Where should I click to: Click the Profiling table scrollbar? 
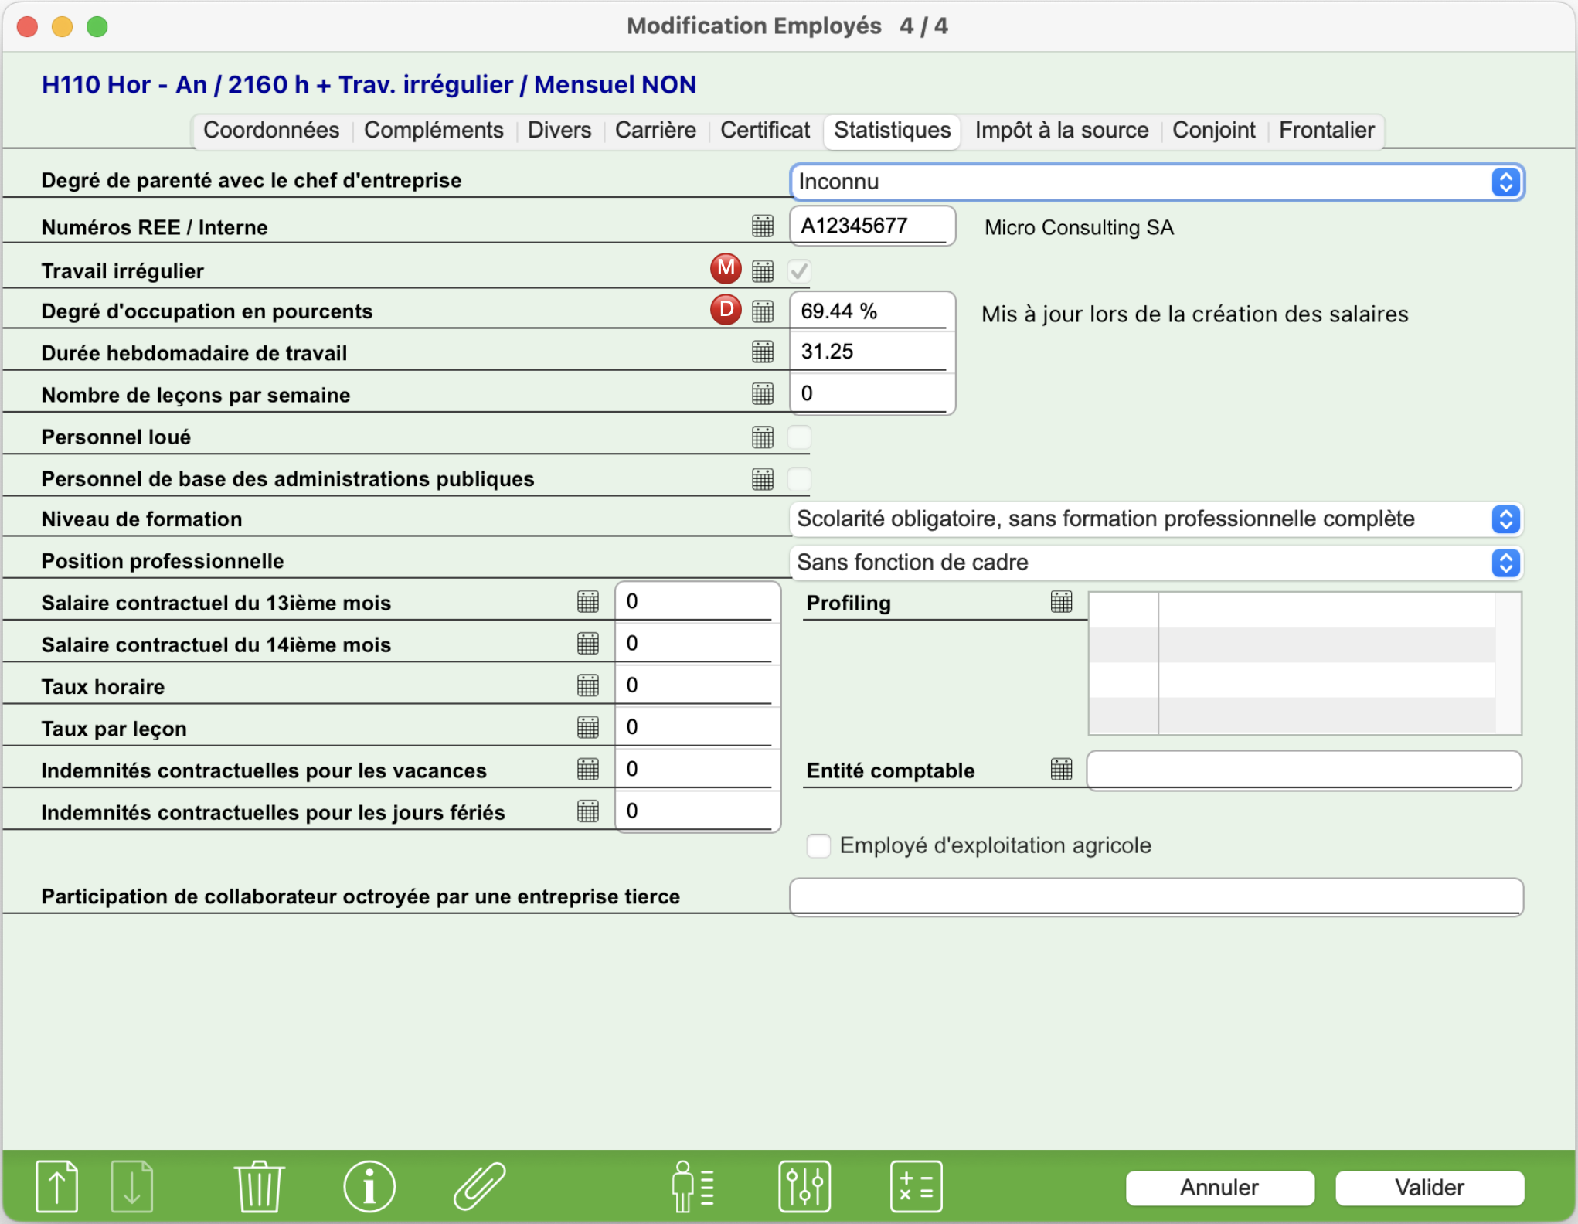click(x=1508, y=663)
